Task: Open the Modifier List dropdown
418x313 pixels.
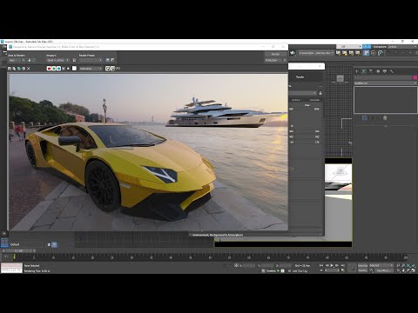Action: coord(386,83)
